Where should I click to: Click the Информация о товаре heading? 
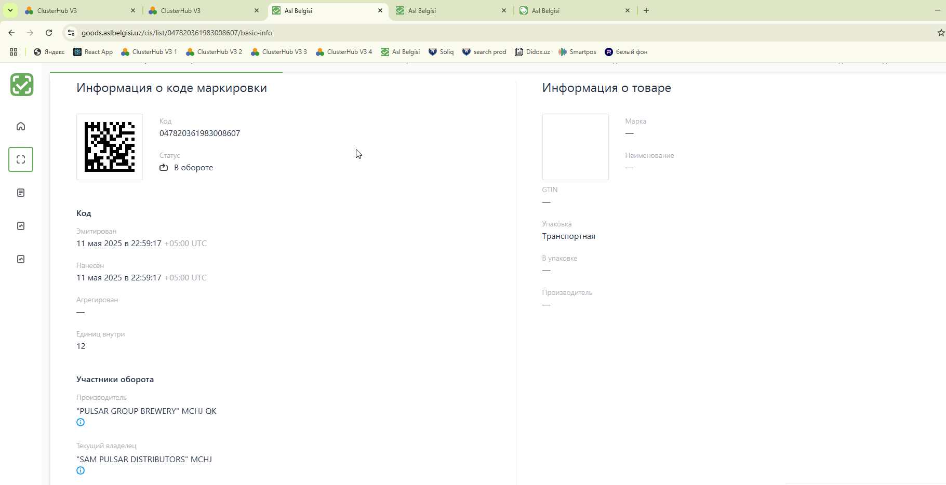607,88
